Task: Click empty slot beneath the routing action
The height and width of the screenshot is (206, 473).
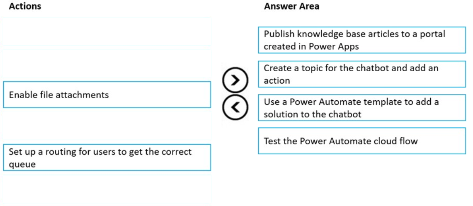Action: tap(107, 189)
